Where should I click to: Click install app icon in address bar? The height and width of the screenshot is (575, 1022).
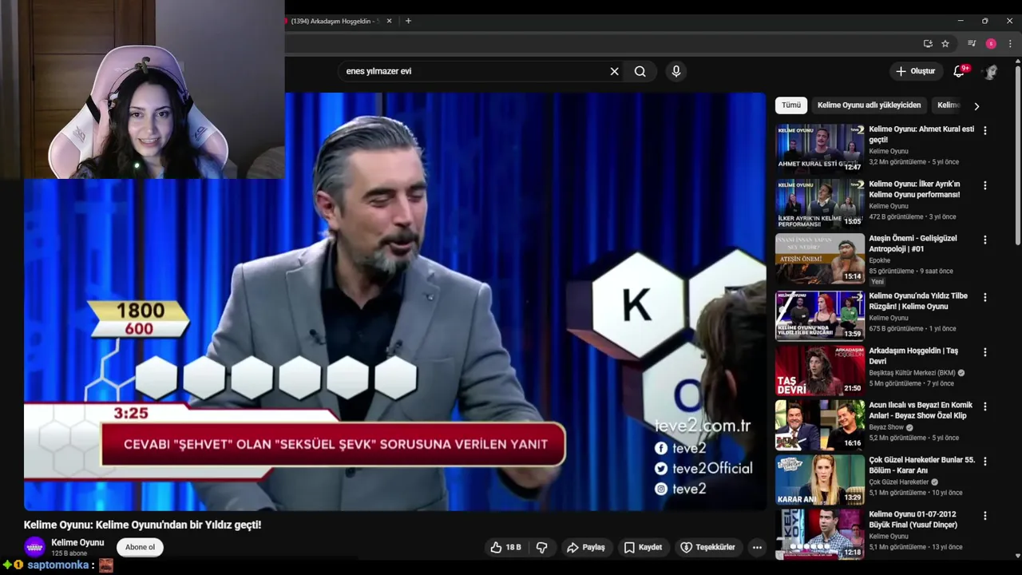coord(928,43)
